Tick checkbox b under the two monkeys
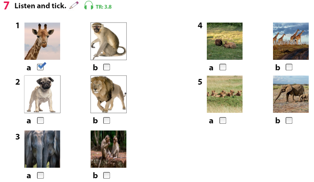The width and height of the screenshot is (314, 182). click(106, 175)
